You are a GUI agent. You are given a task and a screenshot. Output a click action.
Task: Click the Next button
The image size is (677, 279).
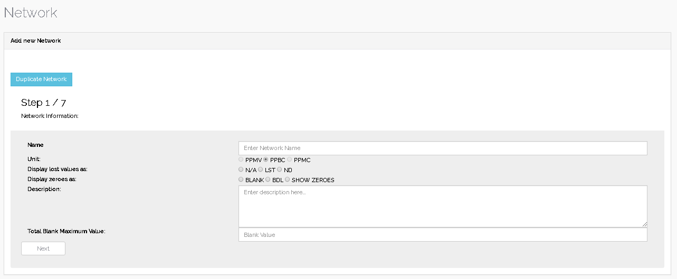pos(43,248)
